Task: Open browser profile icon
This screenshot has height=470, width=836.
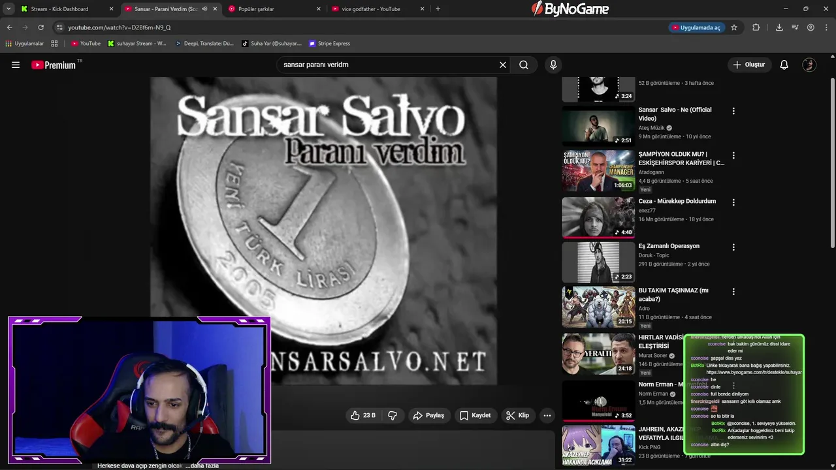Action: tap(811, 27)
